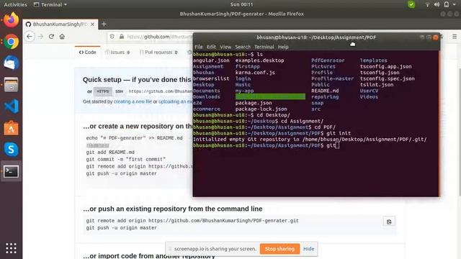Click 'git add README.md' command text
The width and height of the screenshot is (461, 259).
click(x=110, y=152)
